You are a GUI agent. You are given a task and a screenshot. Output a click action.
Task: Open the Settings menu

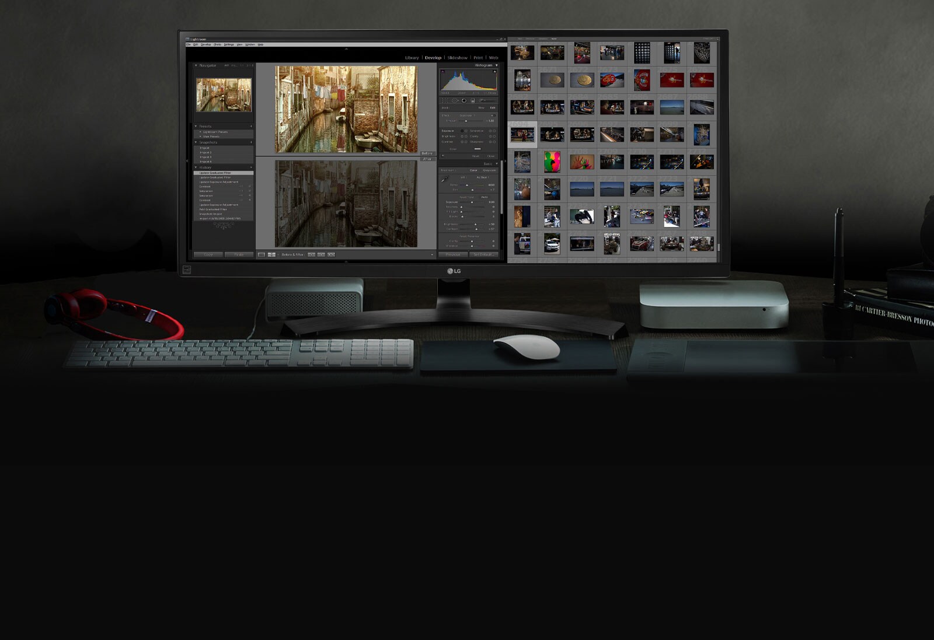229,45
